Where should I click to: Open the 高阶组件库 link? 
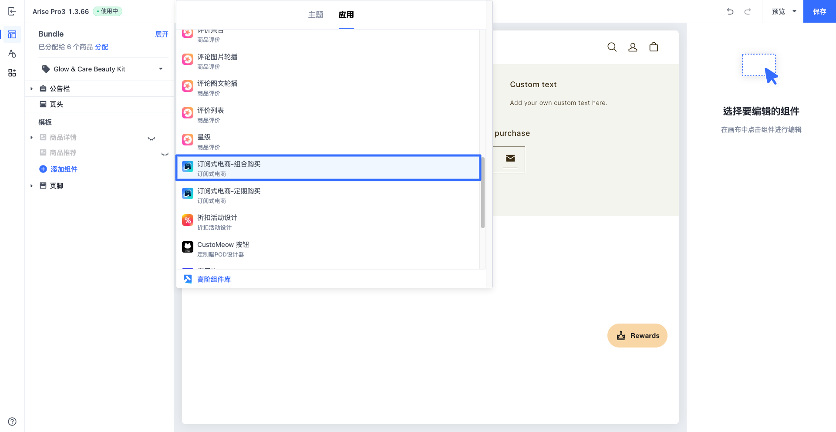tap(214, 279)
